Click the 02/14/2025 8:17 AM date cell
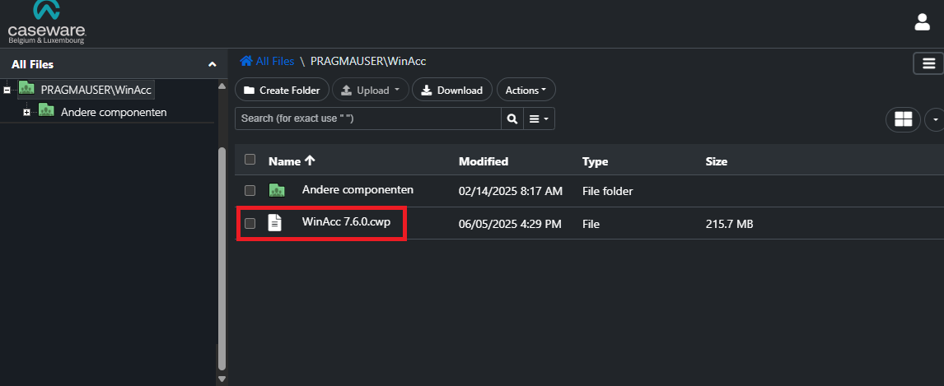 pyautogui.click(x=511, y=191)
